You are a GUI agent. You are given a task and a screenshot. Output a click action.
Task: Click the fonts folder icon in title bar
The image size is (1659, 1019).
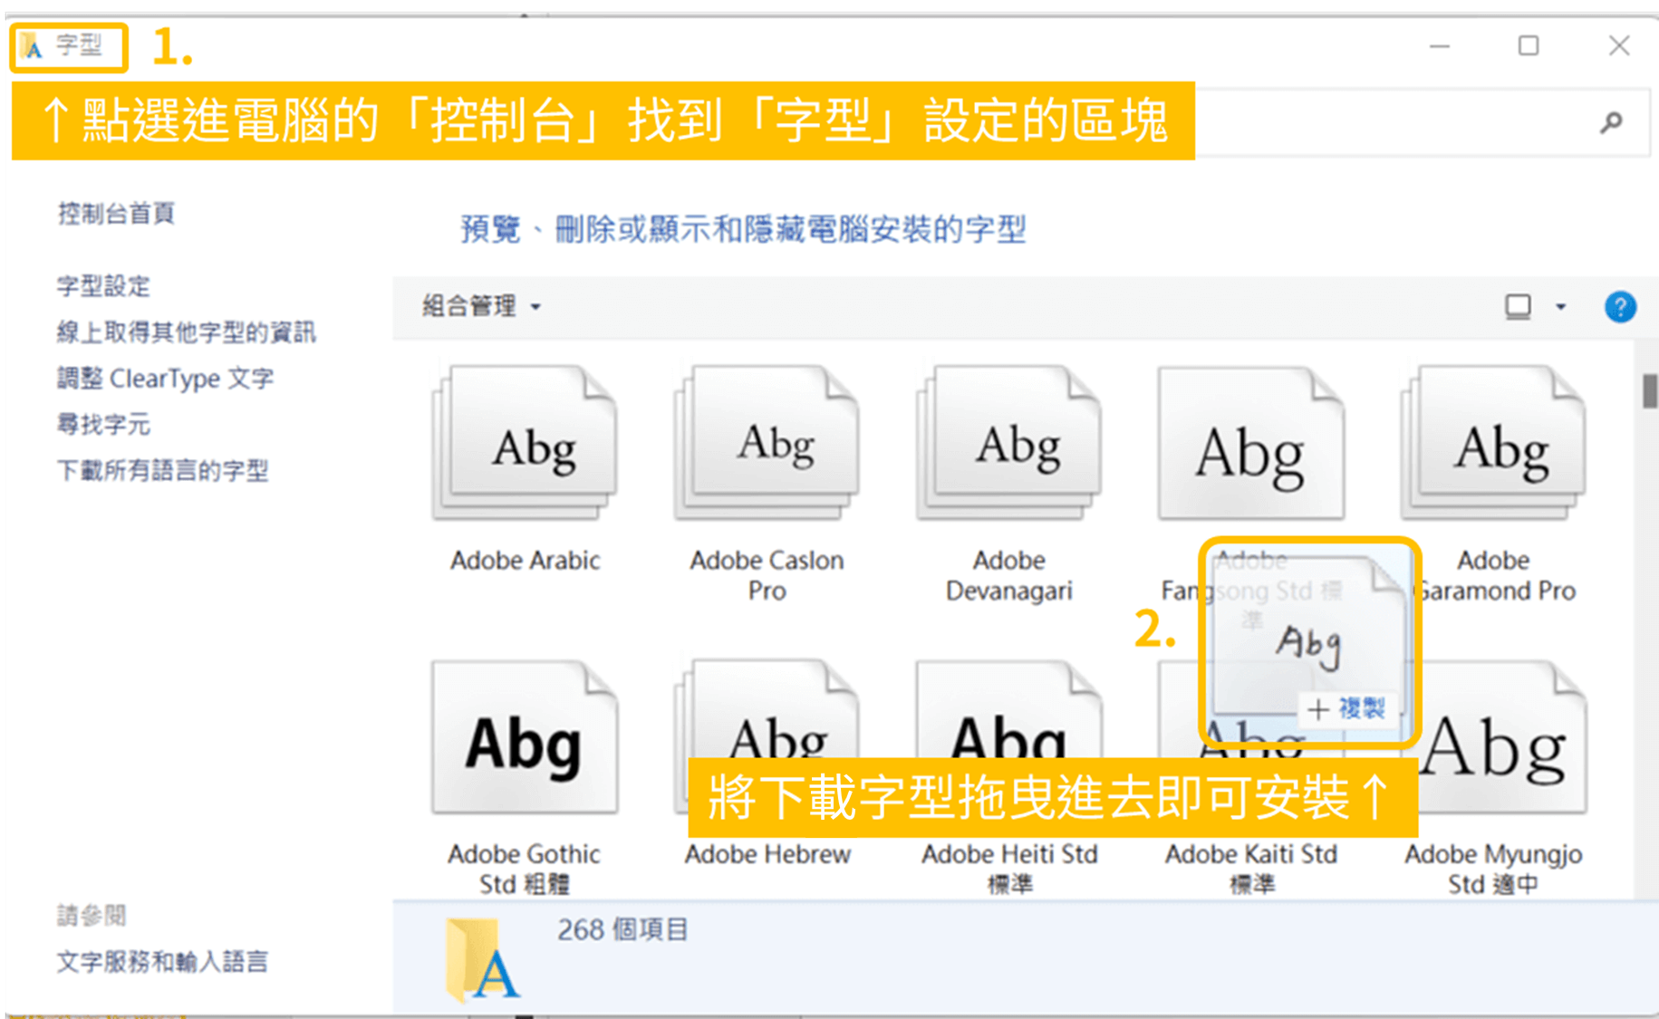point(32,46)
